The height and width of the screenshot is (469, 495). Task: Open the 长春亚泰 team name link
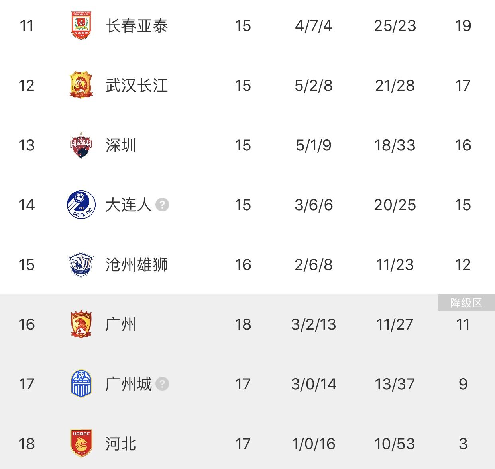pos(137,26)
